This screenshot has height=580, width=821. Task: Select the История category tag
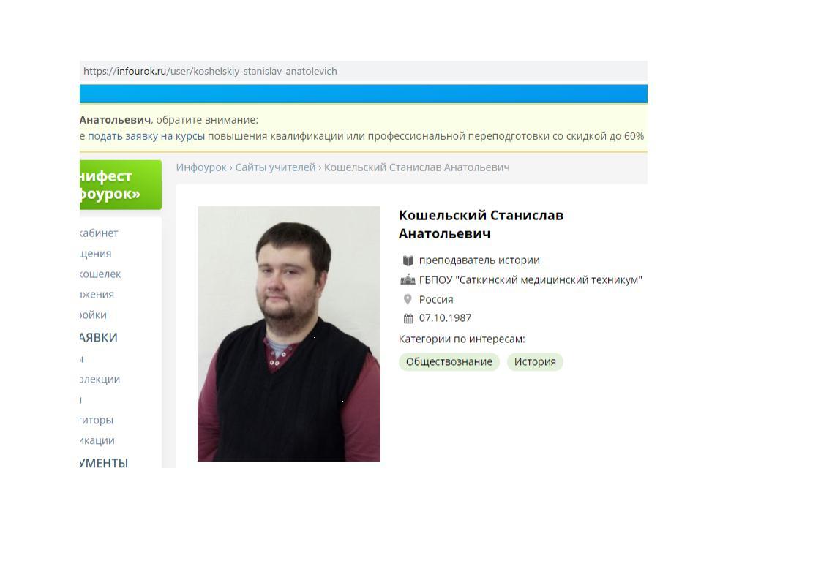(535, 362)
